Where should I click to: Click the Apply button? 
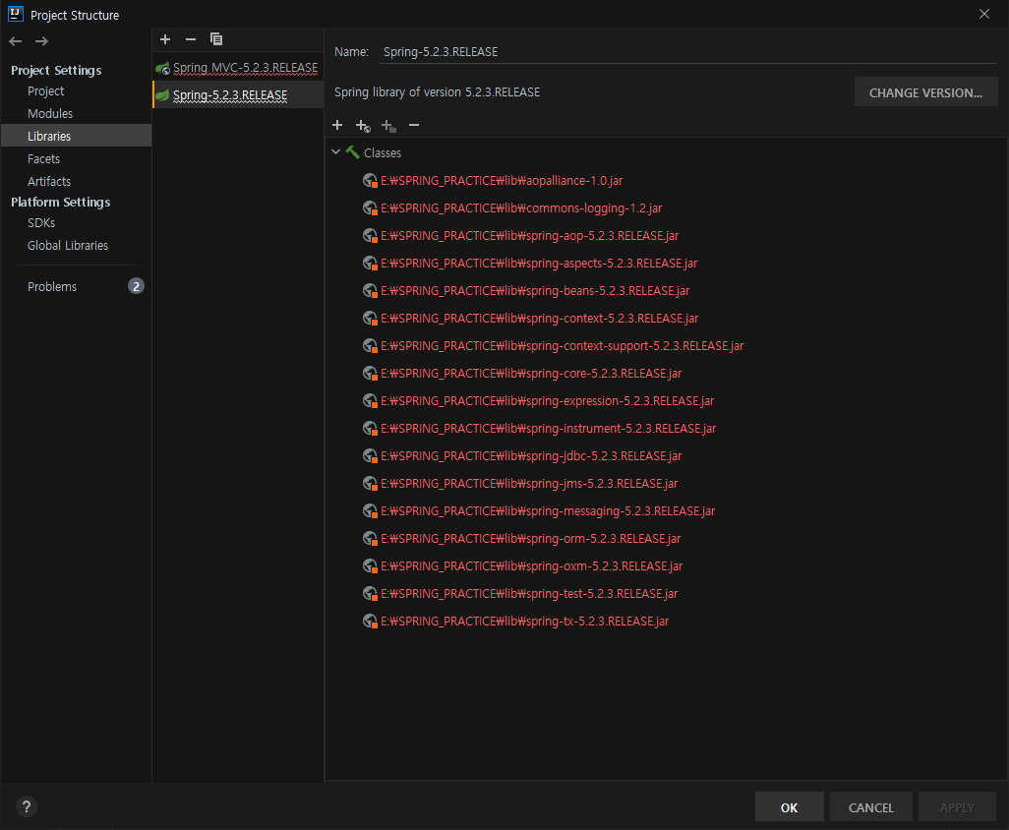point(957,807)
